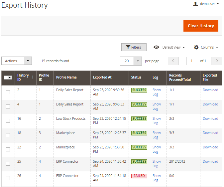
Task: Tick checkbox for failed ERP Connector row 26
Action: [8, 178]
